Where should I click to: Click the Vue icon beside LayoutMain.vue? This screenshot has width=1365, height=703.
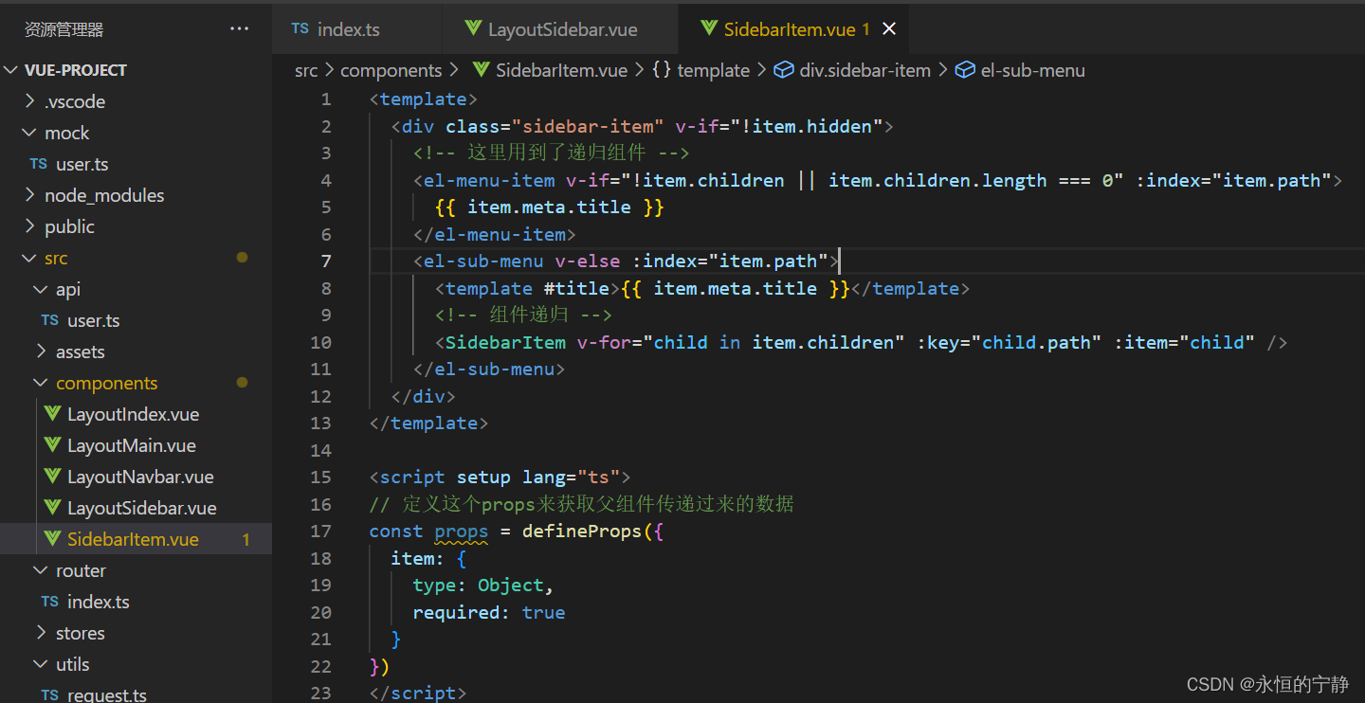[52, 445]
